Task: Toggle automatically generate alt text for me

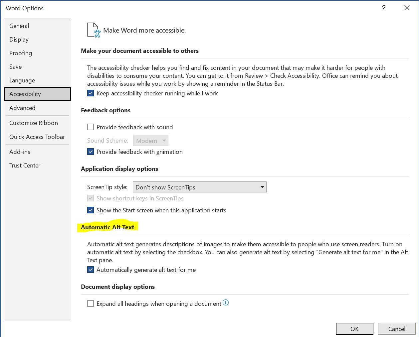Action: (91, 270)
